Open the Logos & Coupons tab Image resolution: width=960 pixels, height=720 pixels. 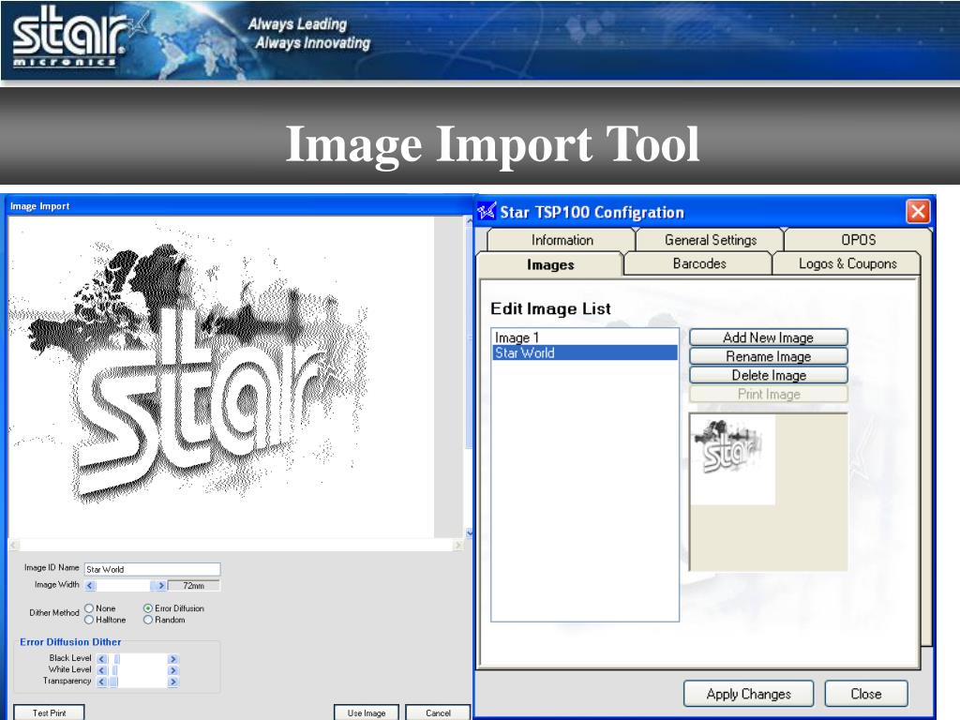[x=847, y=263]
